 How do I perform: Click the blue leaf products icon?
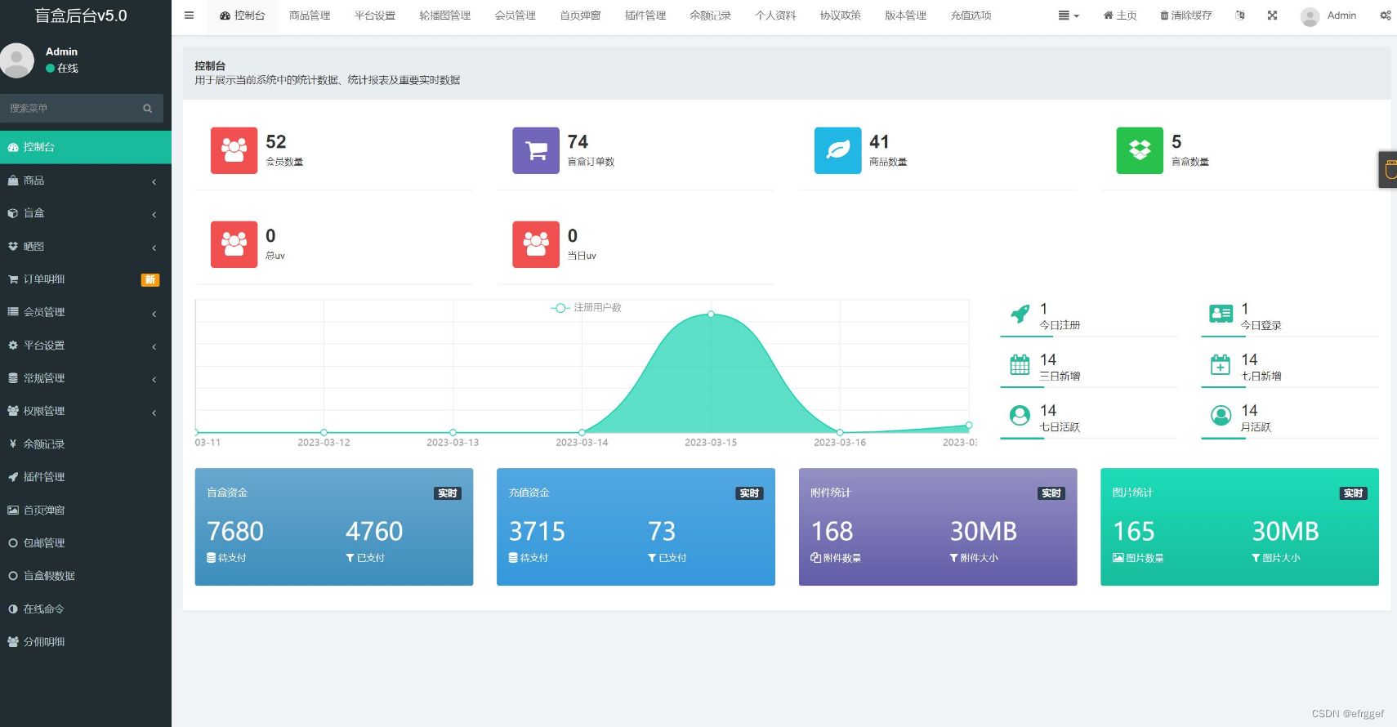click(837, 150)
